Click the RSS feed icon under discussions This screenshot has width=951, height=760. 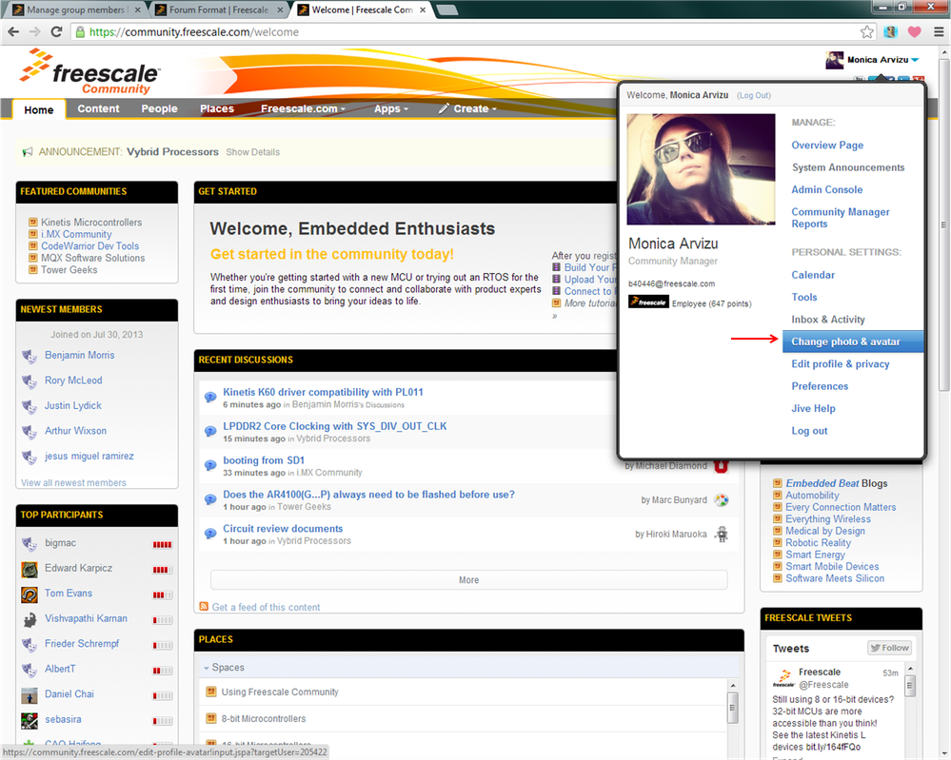coord(204,606)
